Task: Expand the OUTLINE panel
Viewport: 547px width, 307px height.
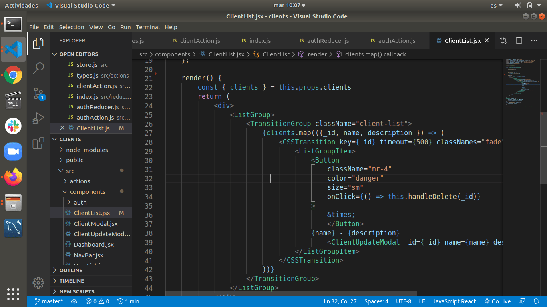Action: [x=71, y=270]
